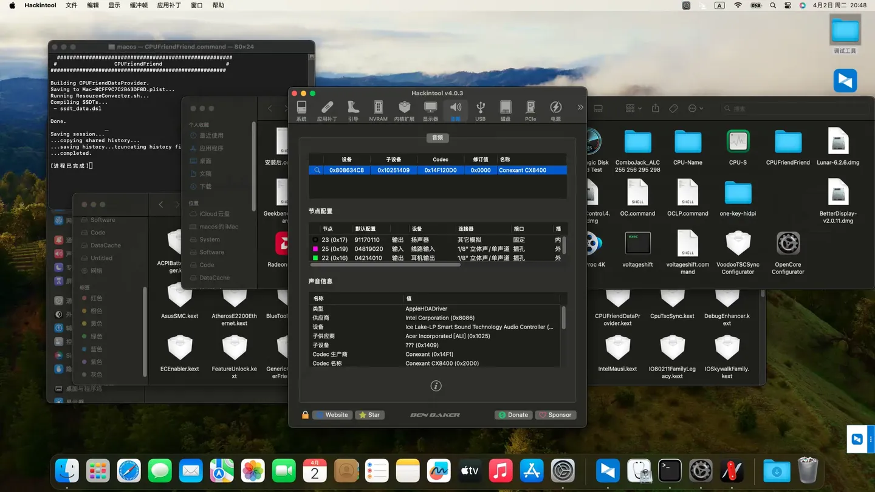Open Control Center in the menu bar
875x492 pixels.
coord(787,5)
